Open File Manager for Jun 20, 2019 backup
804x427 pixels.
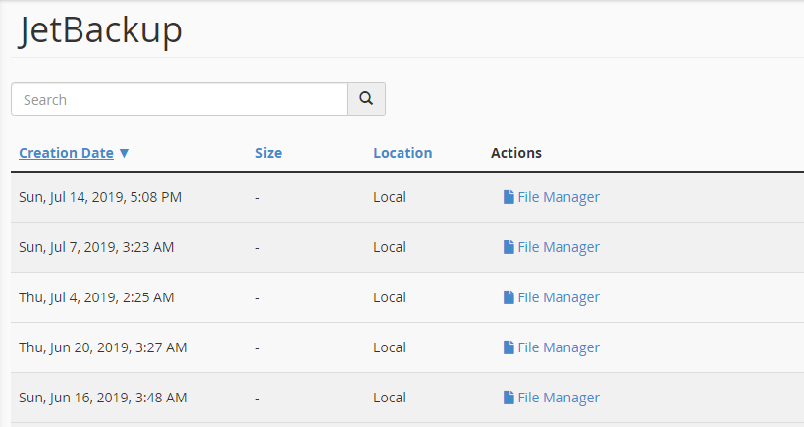(551, 347)
